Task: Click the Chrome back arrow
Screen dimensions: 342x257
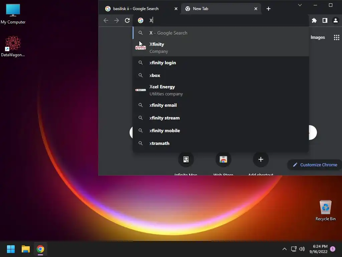Action: 106,20
